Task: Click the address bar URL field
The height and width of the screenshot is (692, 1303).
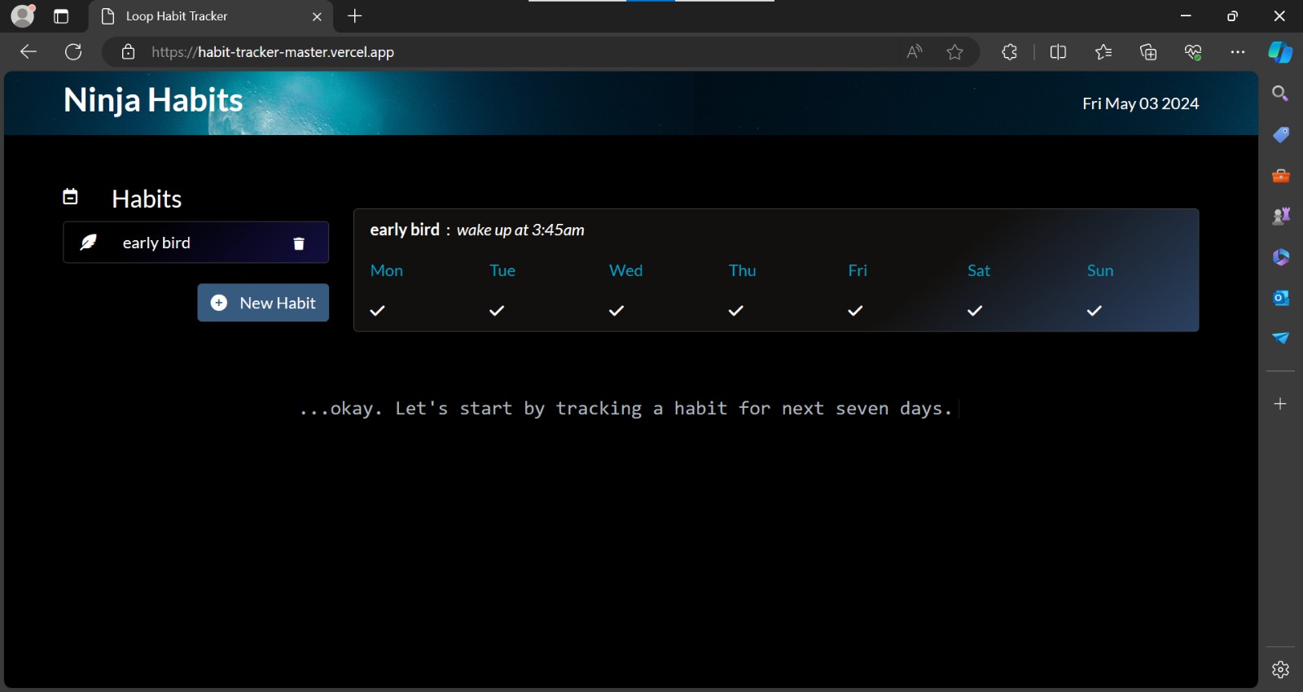Action: coord(521,52)
